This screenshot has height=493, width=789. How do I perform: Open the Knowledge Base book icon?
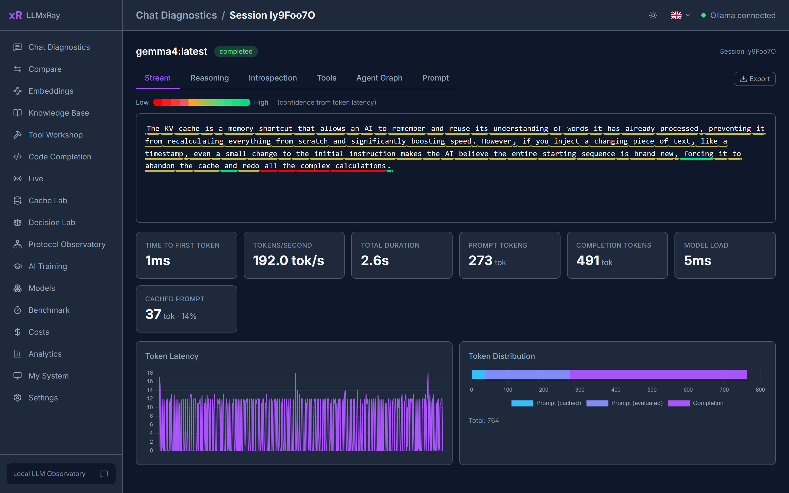(x=18, y=113)
